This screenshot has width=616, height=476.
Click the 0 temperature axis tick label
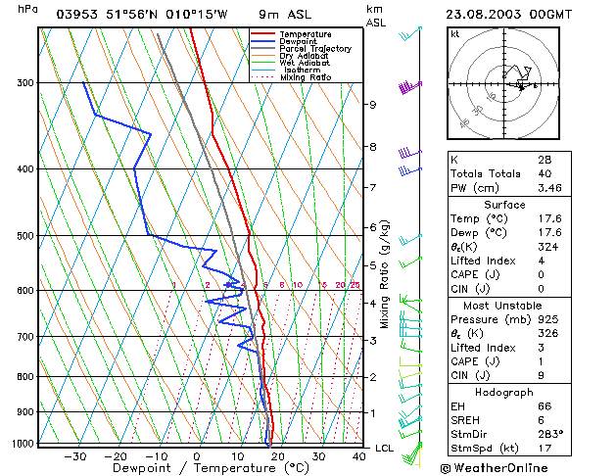pos(197,456)
